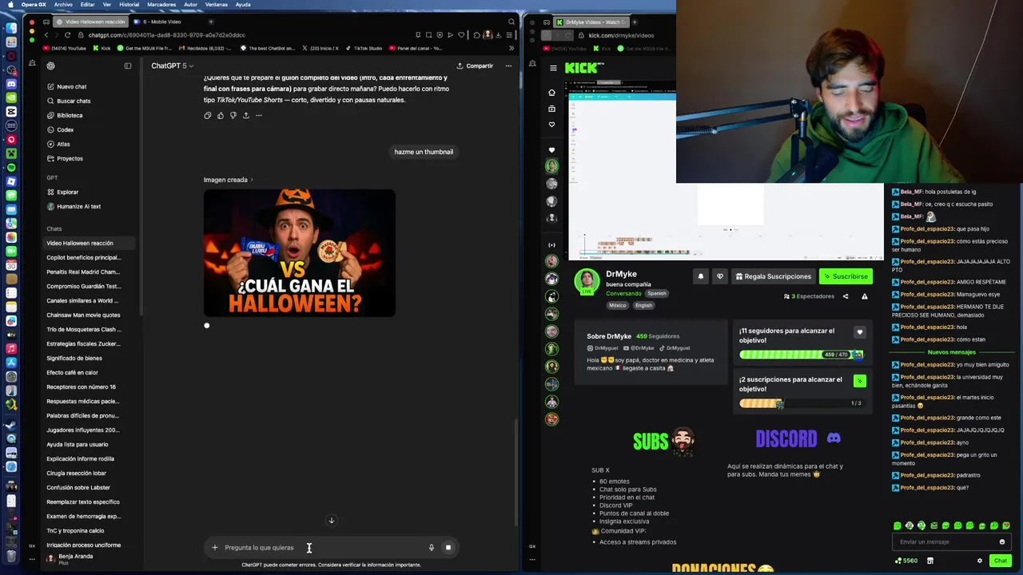Show more bookmarks with the double chevron
Image resolution: width=1023 pixels, height=575 pixels.
pyautogui.click(x=511, y=48)
